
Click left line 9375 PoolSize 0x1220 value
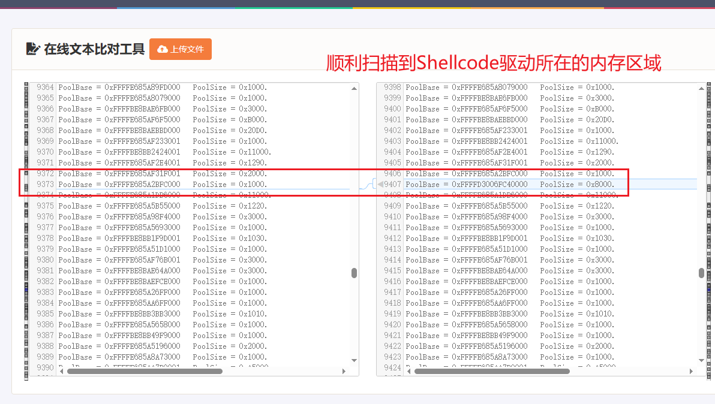[253, 206]
